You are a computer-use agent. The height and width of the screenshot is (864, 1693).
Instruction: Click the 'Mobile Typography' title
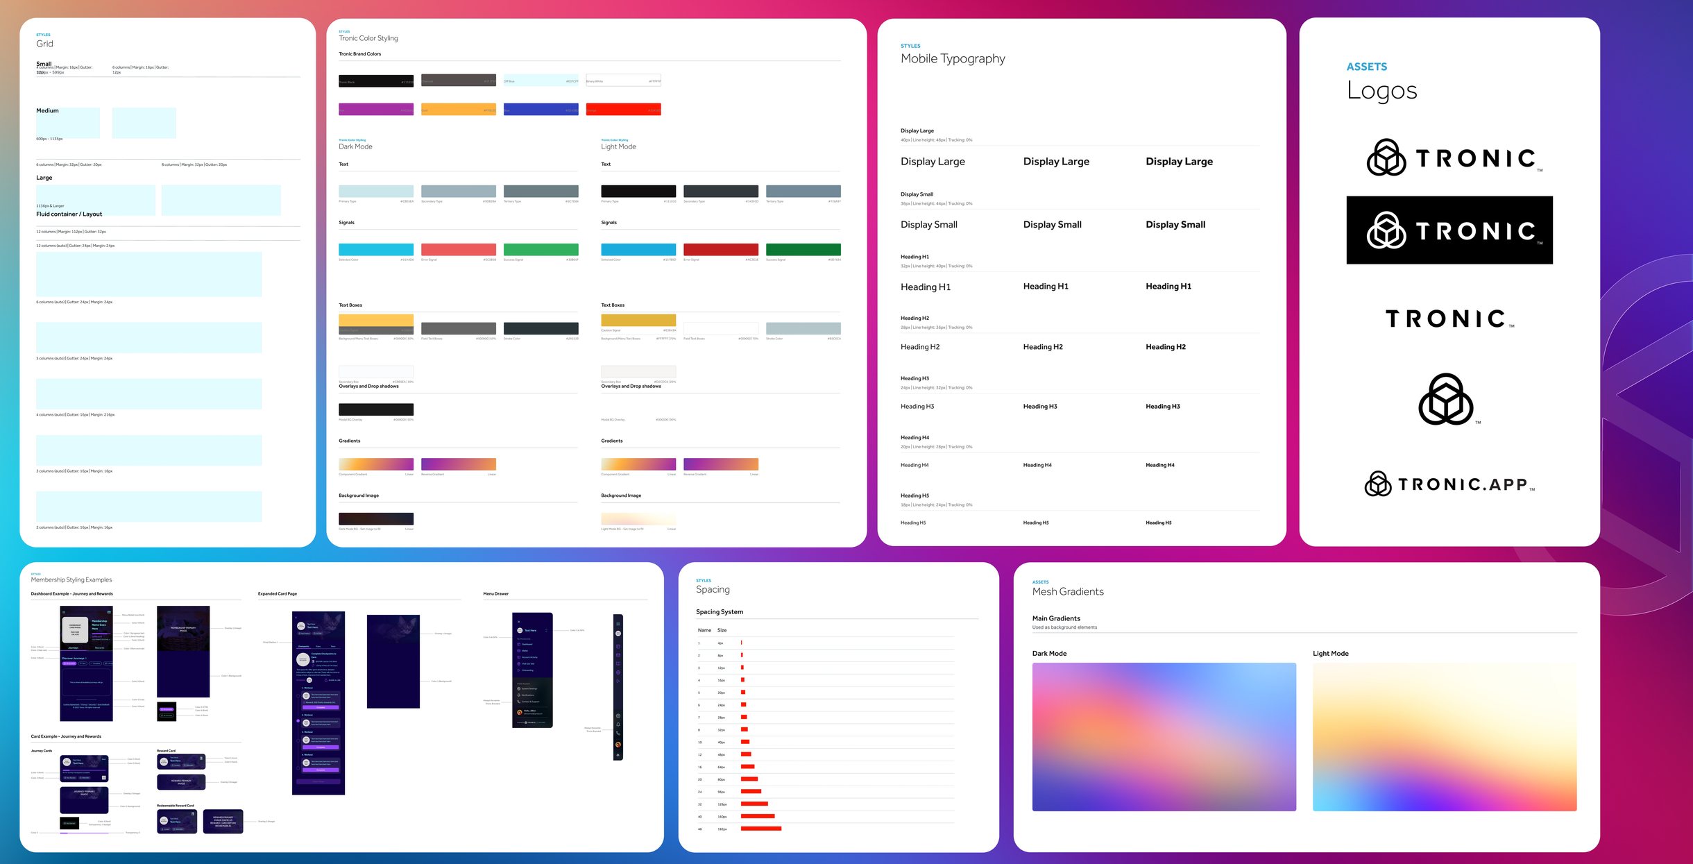point(953,59)
